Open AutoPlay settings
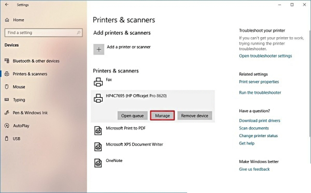311x193 pixels. pos(21,126)
